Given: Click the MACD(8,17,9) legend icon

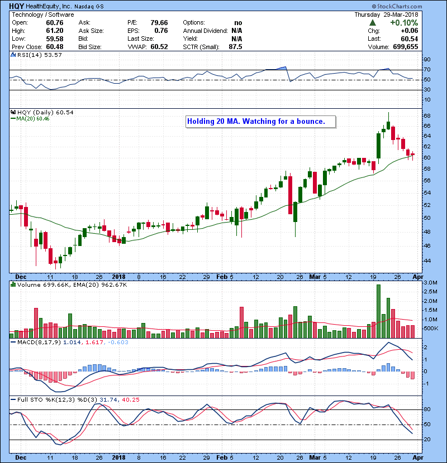Looking at the screenshot, I should [x=12, y=342].
